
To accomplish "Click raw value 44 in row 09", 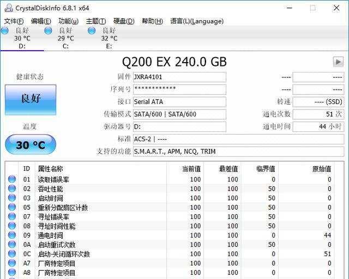I will [327, 235].
